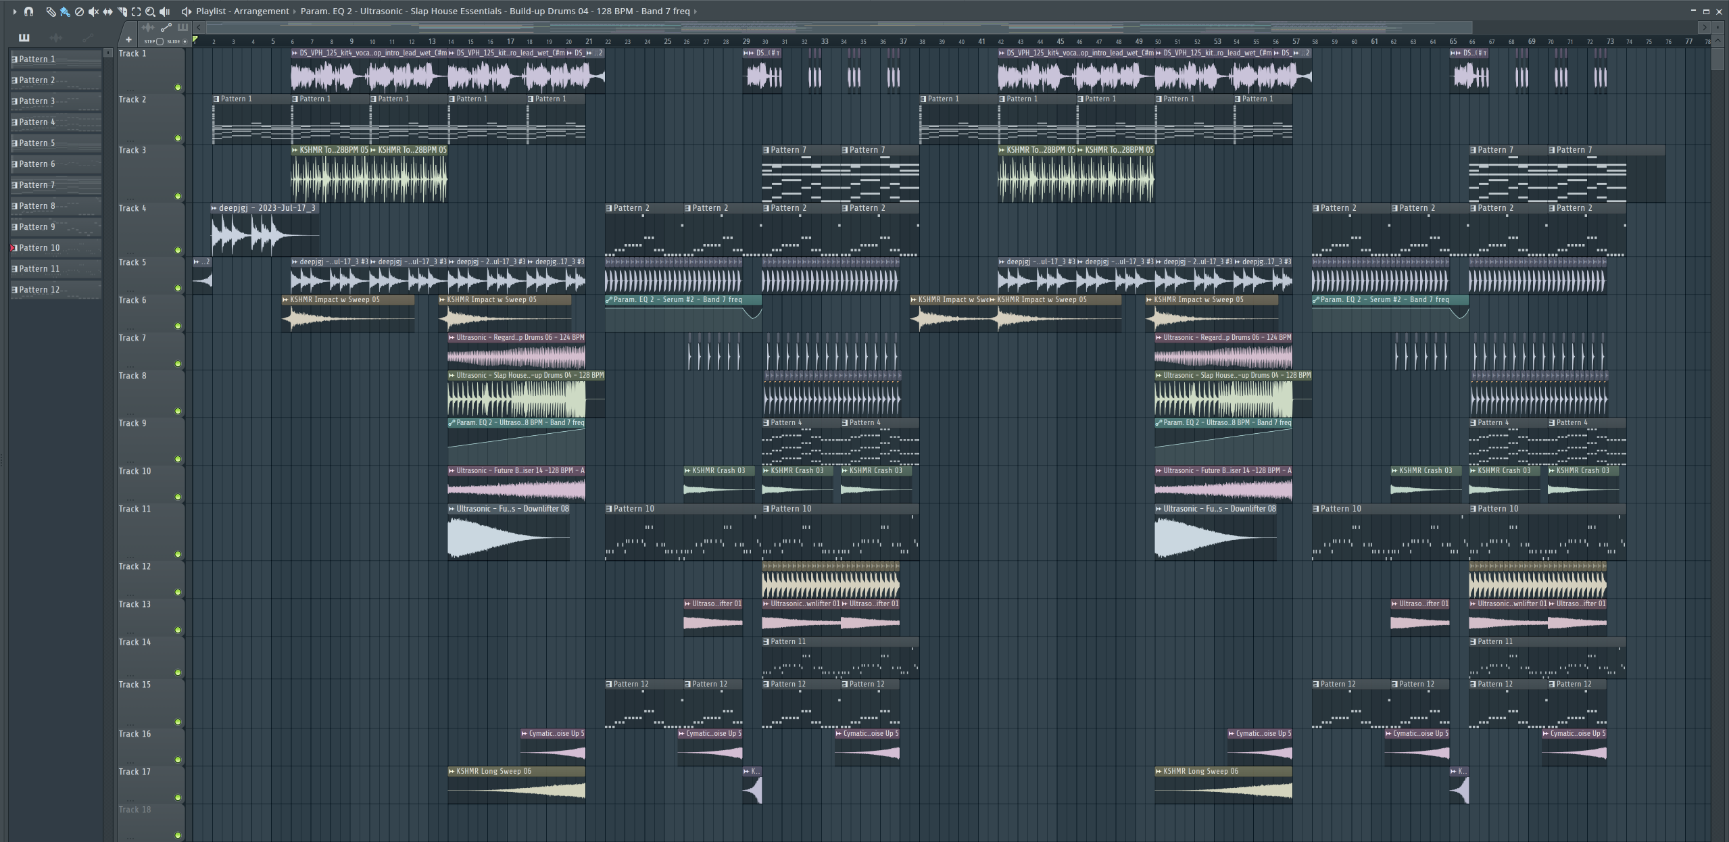The width and height of the screenshot is (1729, 842).
Task: Show automation clips in the picker panel
Action: 87,37
